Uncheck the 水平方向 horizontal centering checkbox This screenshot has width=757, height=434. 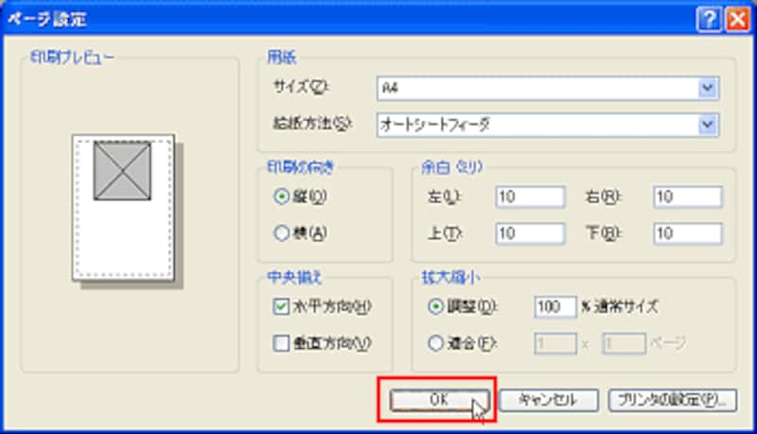click(x=280, y=306)
